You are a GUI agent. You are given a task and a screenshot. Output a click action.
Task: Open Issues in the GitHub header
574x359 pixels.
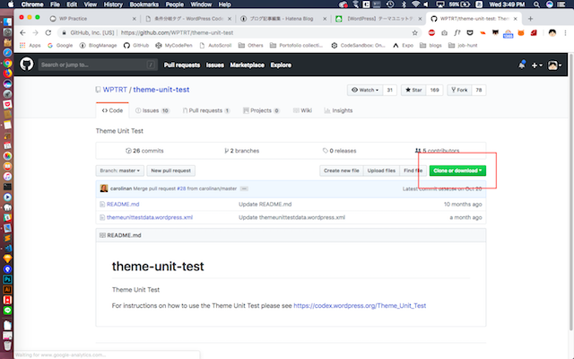pyautogui.click(x=215, y=66)
